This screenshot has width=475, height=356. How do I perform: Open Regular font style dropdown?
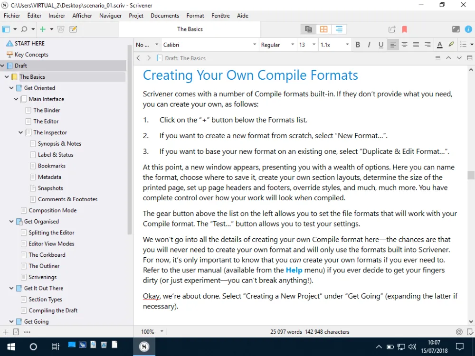277,45
